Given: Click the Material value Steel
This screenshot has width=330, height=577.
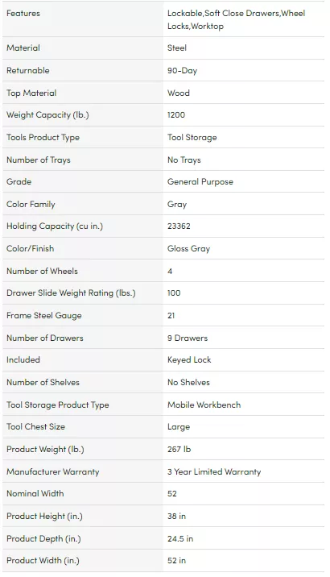Looking at the screenshot, I should (177, 48).
